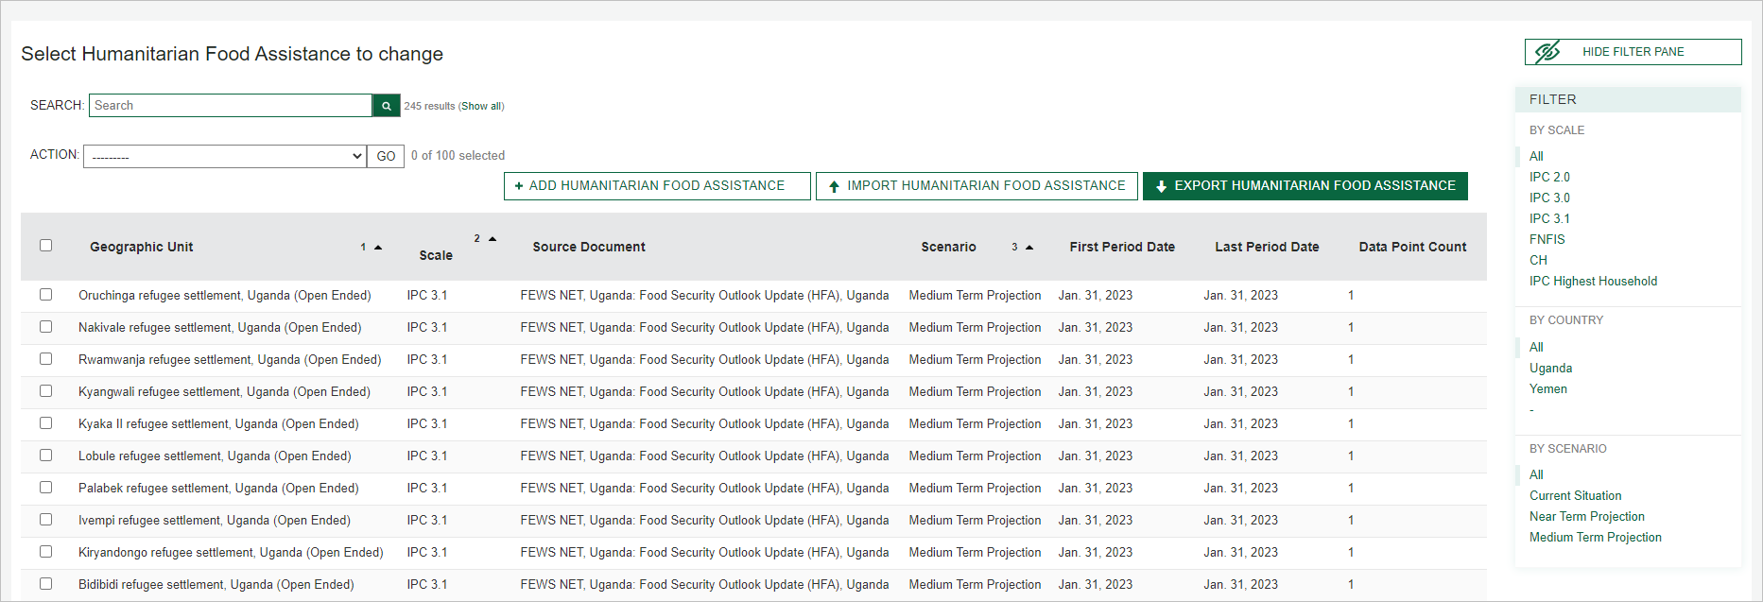Click the Geographic Unit sort arrow

point(378,248)
